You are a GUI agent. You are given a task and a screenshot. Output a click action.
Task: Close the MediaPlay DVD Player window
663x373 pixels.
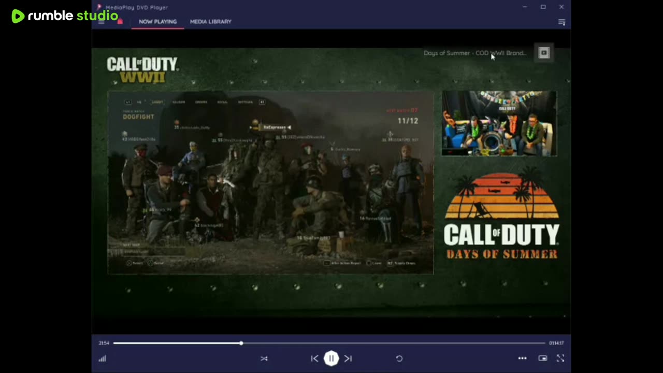[x=561, y=7]
